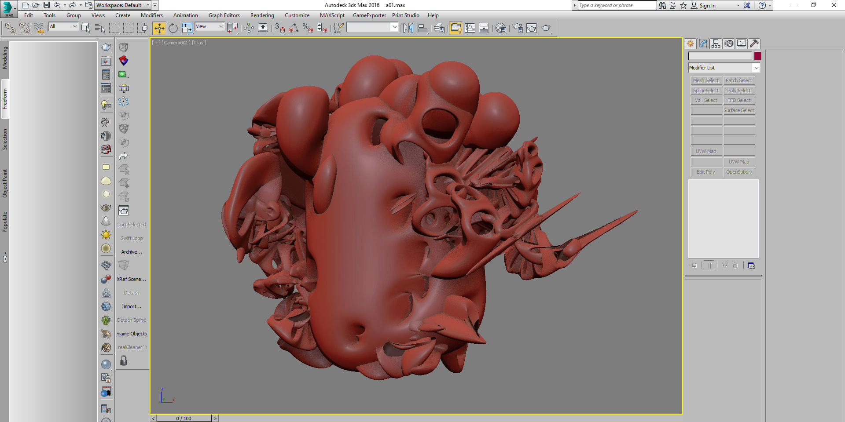This screenshot has height=422, width=845.
Task: Save the file with floppy icon
Action: click(x=46, y=5)
